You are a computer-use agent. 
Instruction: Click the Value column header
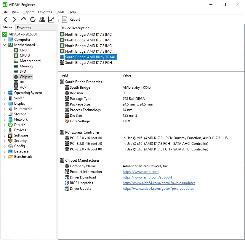coord(127,75)
